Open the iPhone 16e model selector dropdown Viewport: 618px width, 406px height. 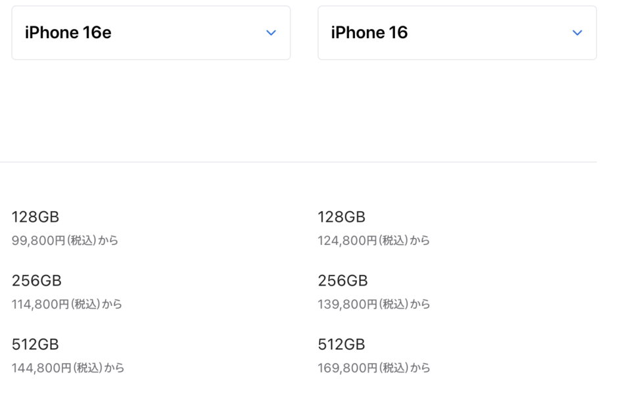[151, 32]
